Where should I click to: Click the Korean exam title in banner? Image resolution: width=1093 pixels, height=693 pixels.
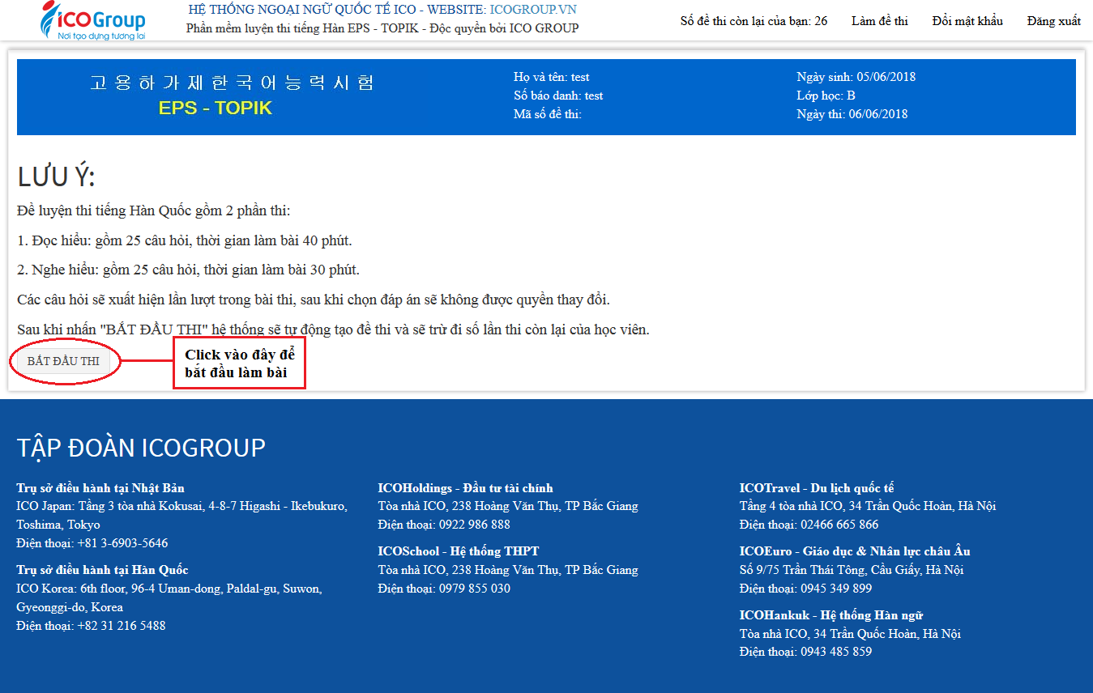(232, 83)
